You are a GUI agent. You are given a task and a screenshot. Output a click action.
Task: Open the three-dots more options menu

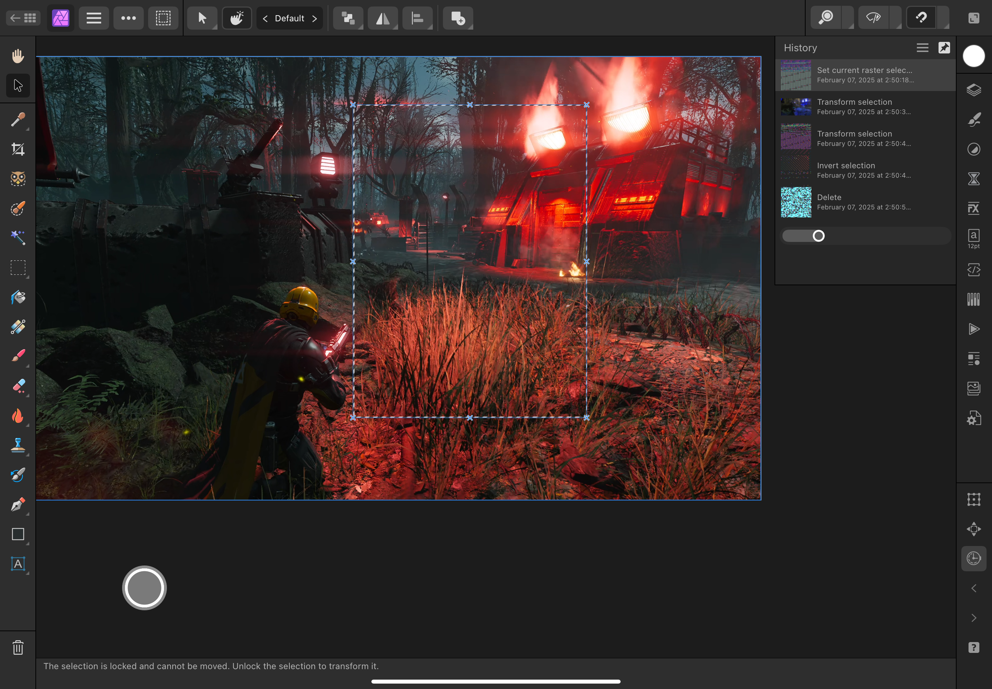[128, 18]
